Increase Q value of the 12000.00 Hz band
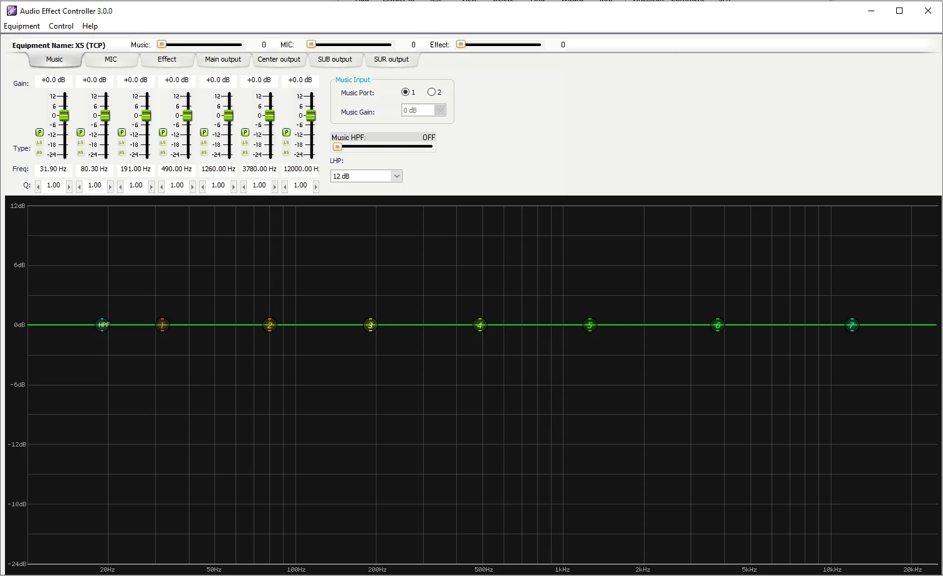943x576 pixels. 316,186
